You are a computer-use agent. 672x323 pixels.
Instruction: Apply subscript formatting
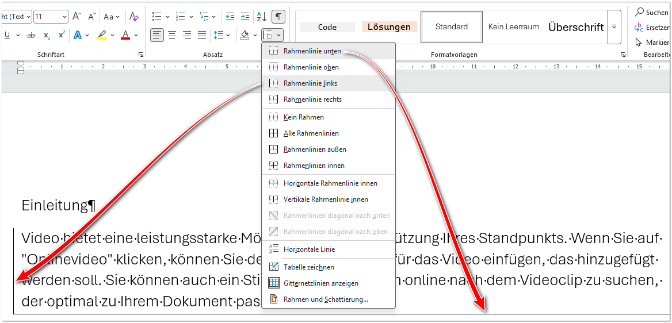click(x=47, y=36)
